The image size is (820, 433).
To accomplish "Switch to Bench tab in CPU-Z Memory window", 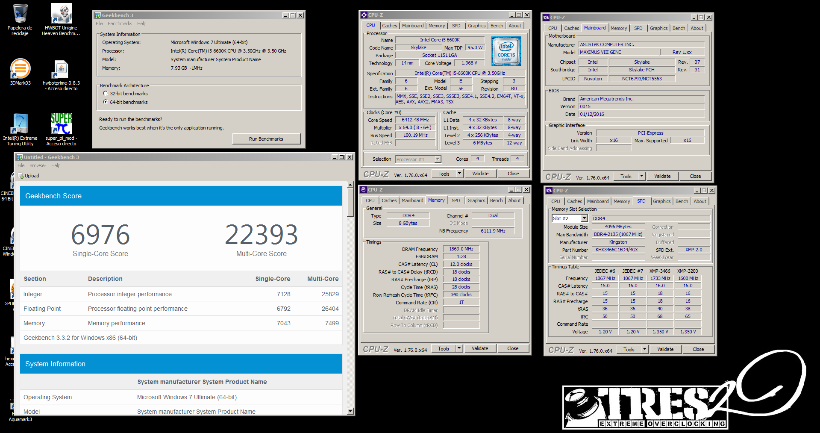I will click(496, 200).
